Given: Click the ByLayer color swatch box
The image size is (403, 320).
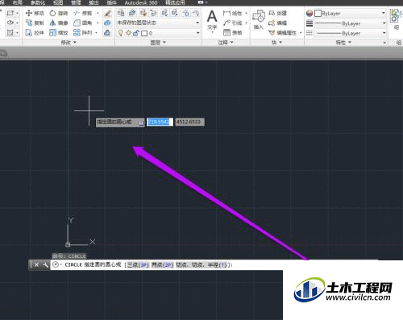Looking at the screenshot, I should (318, 13).
